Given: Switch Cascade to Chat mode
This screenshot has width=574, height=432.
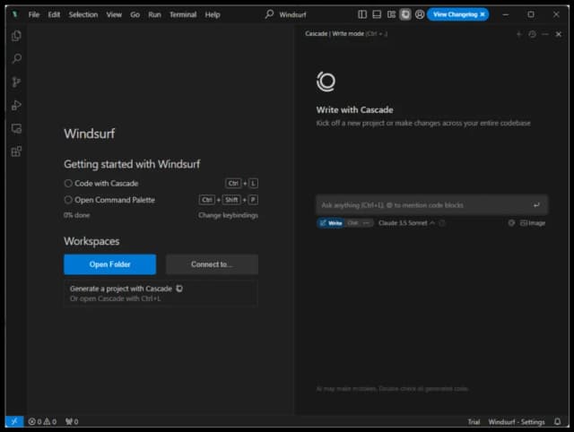Looking at the screenshot, I should click(x=352, y=223).
